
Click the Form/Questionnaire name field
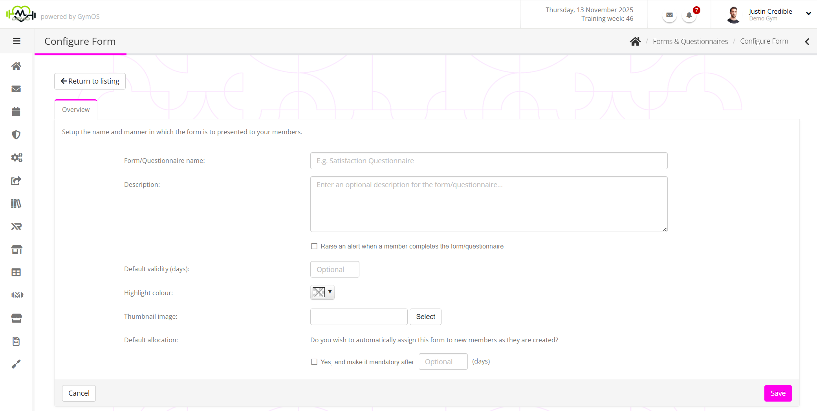pyautogui.click(x=489, y=161)
